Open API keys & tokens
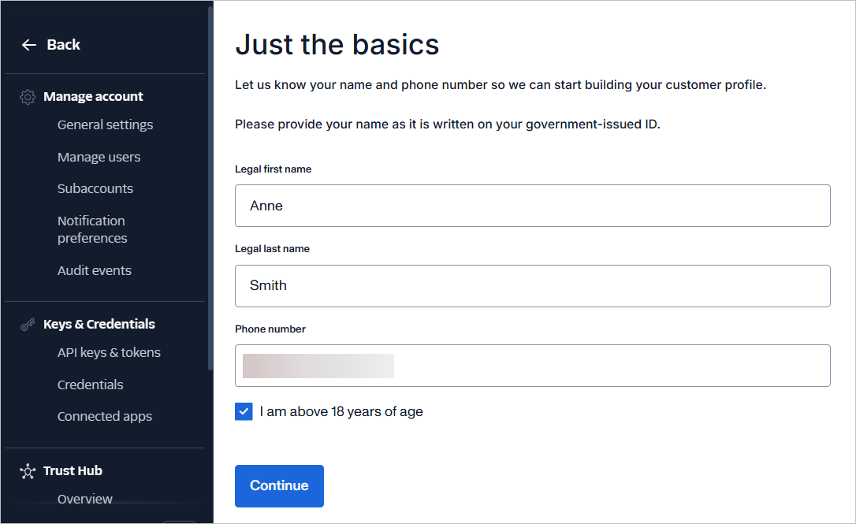Screen dimensions: 856x524 click(110, 352)
